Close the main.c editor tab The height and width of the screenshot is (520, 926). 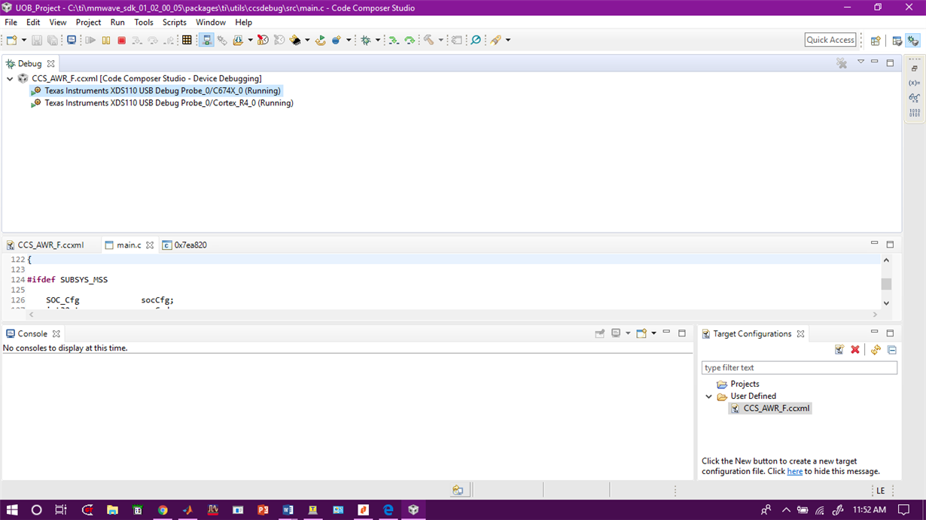pos(150,245)
